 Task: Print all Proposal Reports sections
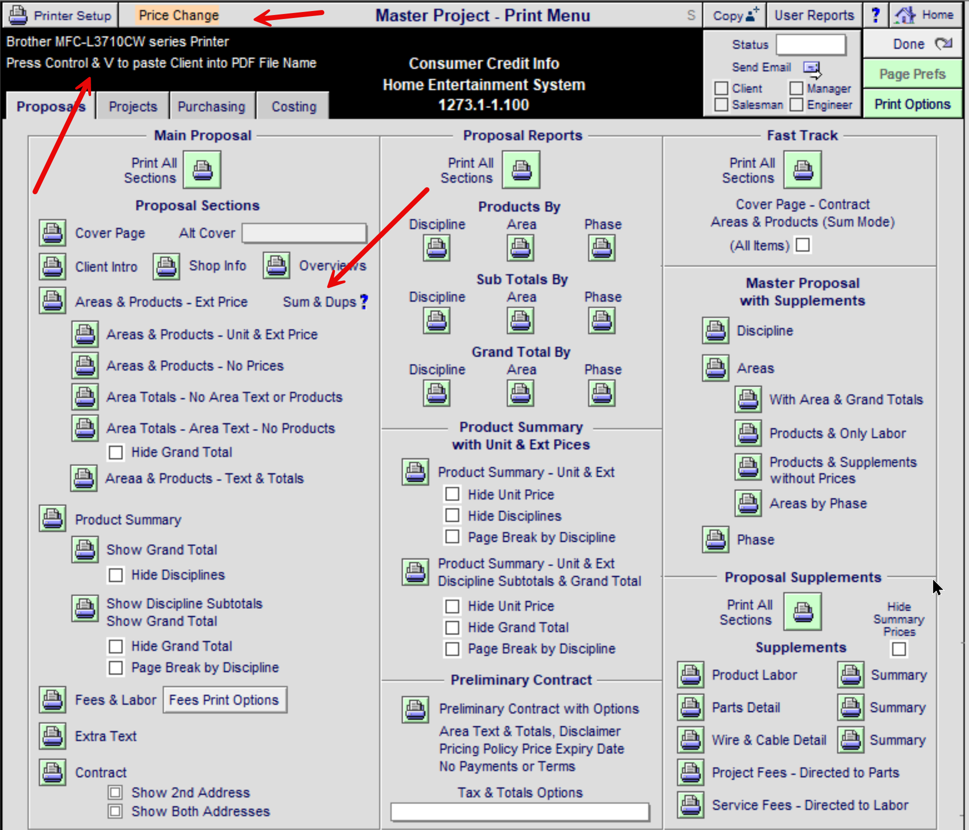[x=521, y=170]
